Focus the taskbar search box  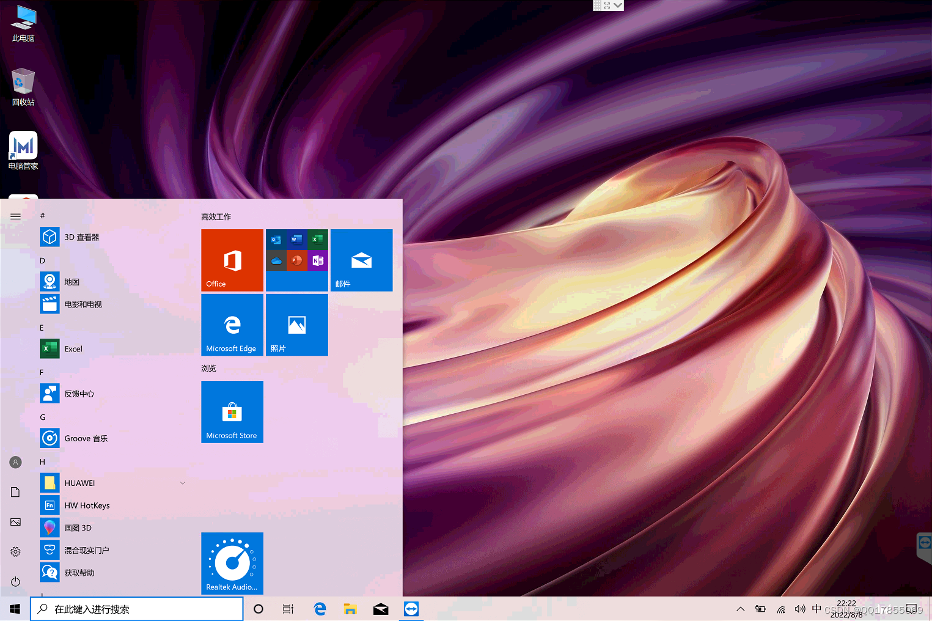click(137, 609)
